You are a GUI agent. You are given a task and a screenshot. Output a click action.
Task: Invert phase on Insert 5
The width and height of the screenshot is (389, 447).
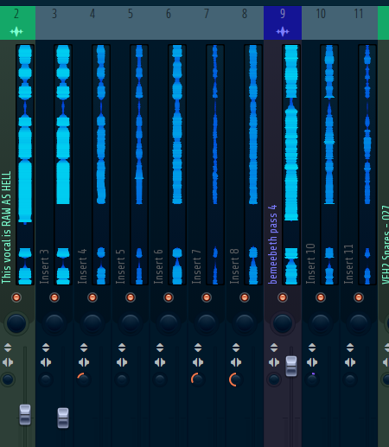(x=122, y=348)
